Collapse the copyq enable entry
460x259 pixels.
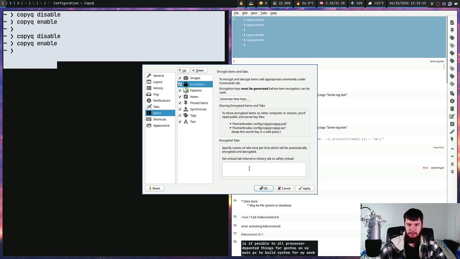[242, 25]
